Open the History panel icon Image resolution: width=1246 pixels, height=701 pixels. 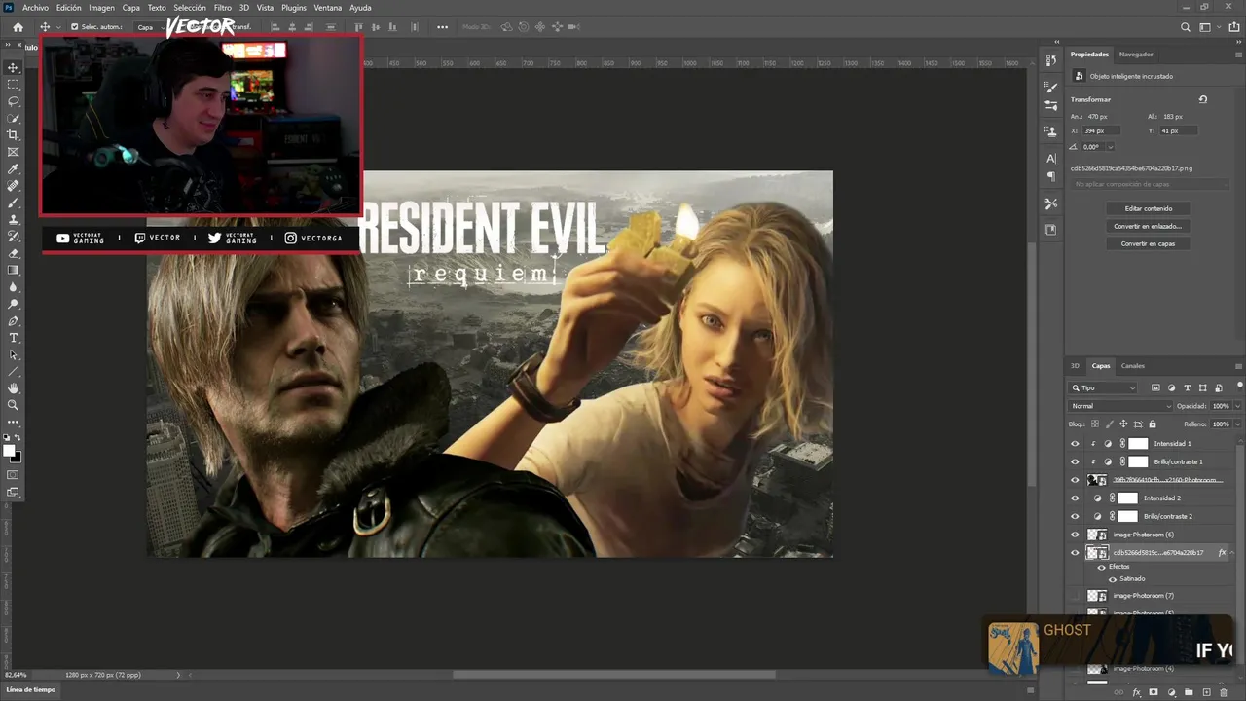[x=1051, y=60]
